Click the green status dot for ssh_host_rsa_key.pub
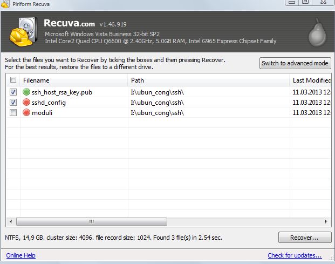Viewport: 335px width, 264px height. coord(26,92)
